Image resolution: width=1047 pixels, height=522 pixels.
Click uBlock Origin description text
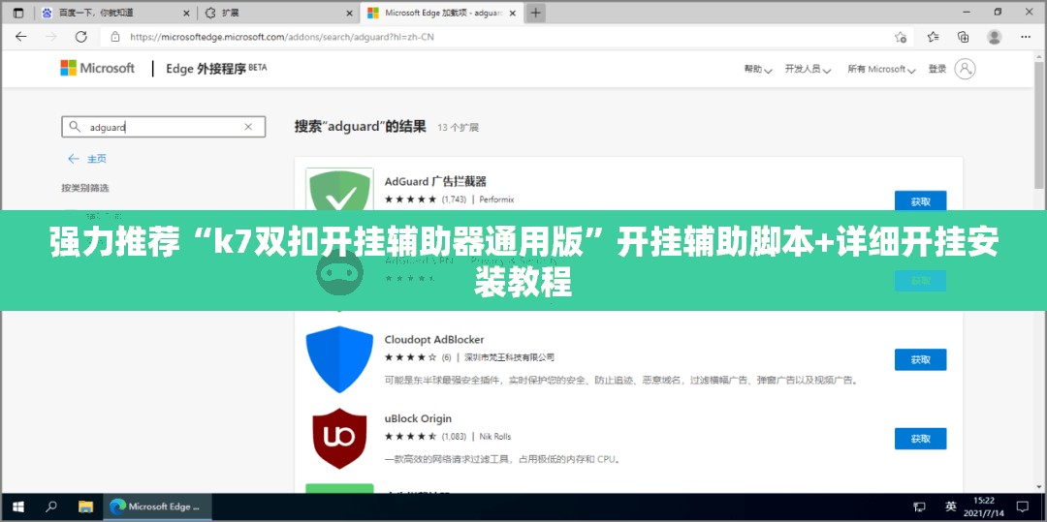click(x=502, y=459)
